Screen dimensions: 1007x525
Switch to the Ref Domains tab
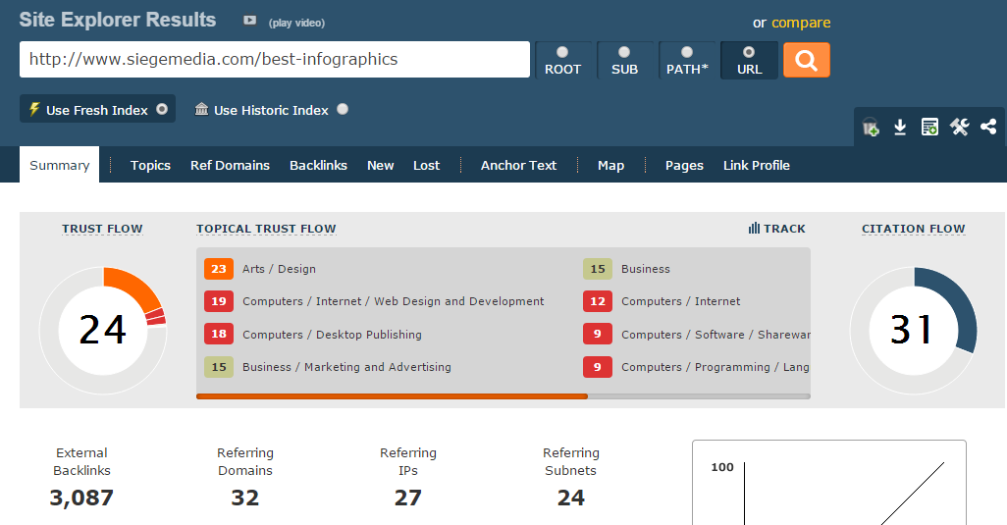[x=230, y=165]
